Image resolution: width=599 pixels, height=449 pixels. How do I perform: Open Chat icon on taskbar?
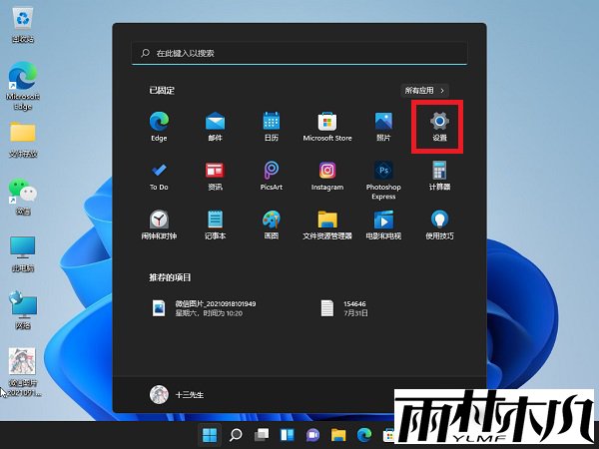pyautogui.click(x=312, y=434)
